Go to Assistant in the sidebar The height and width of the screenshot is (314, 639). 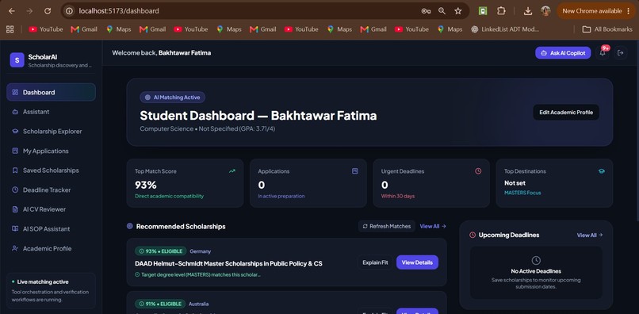[x=51, y=112]
